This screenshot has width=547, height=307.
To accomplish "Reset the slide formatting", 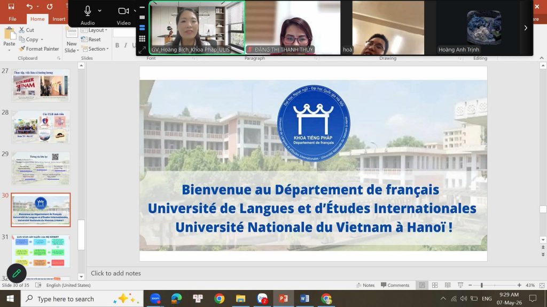I will pyautogui.click(x=91, y=39).
